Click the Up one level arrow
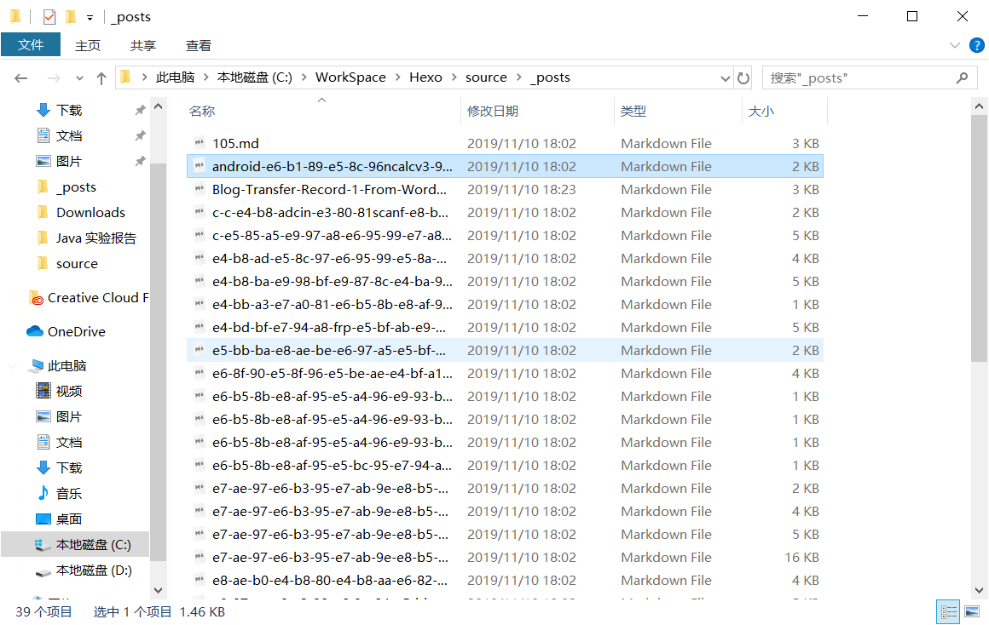This screenshot has height=625, width=989. click(101, 78)
